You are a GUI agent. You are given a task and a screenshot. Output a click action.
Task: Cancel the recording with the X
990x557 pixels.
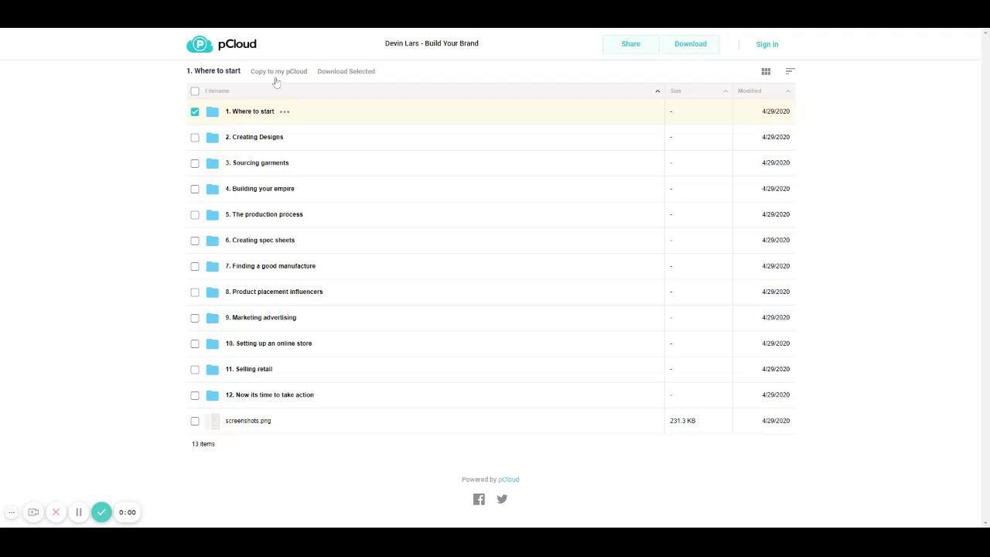tap(56, 512)
